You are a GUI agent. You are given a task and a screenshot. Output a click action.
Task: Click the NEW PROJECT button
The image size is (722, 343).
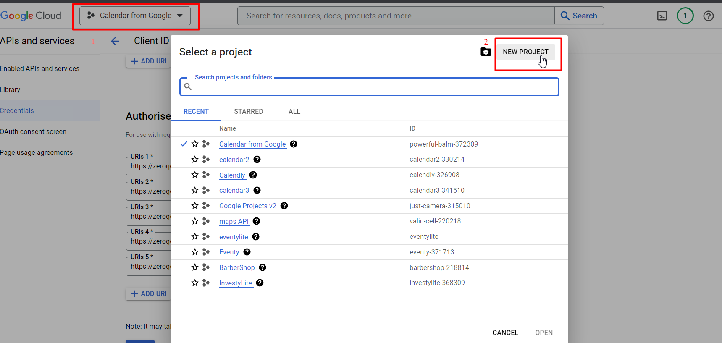click(525, 52)
